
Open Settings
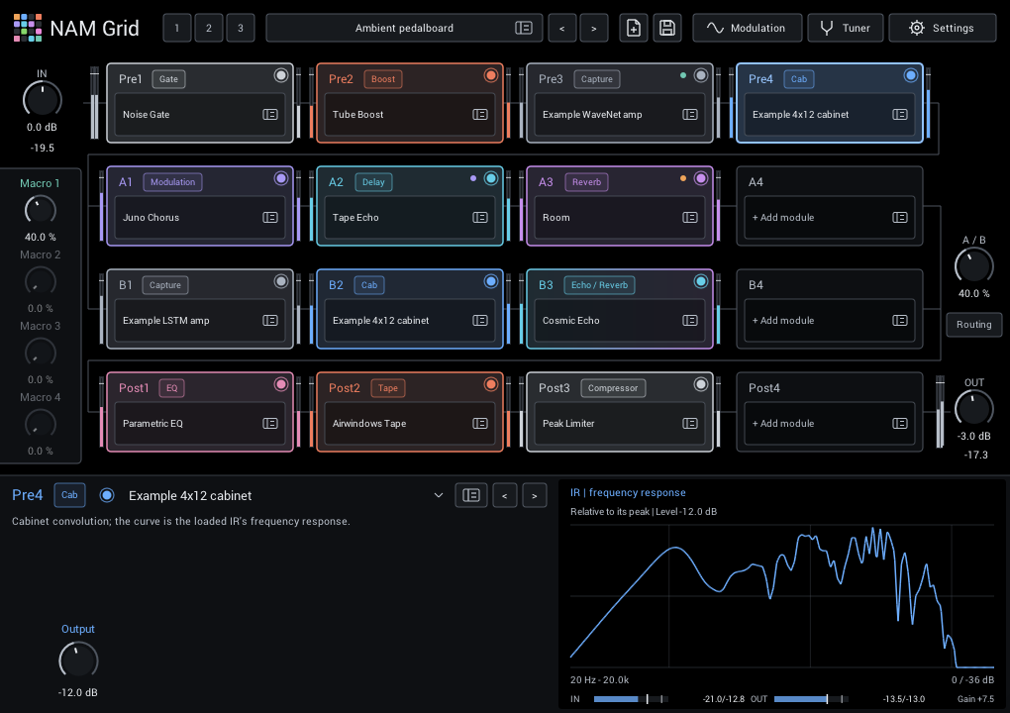(x=943, y=28)
